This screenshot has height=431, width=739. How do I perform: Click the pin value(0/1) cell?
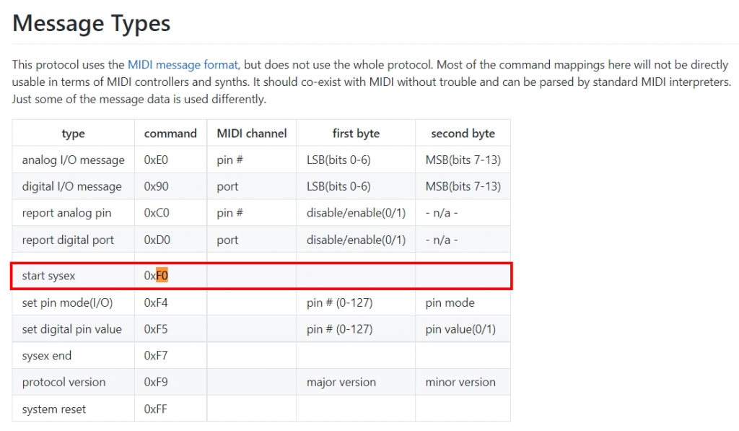460,329
